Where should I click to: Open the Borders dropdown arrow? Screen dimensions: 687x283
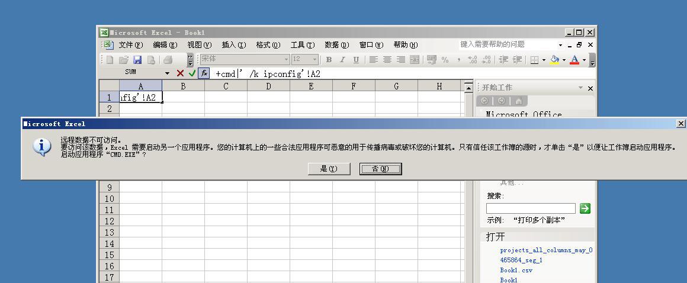point(544,60)
